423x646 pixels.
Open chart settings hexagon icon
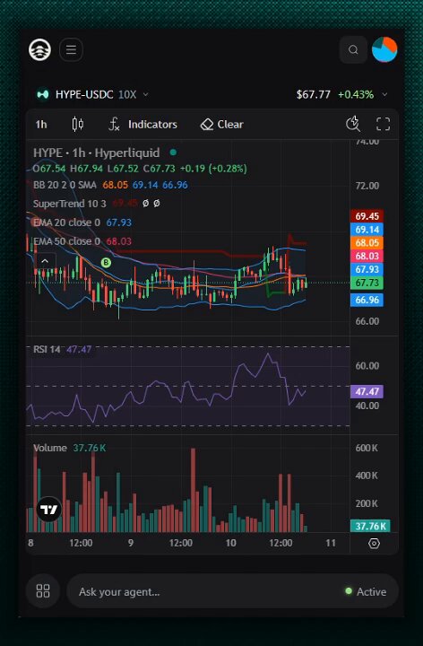click(374, 544)
